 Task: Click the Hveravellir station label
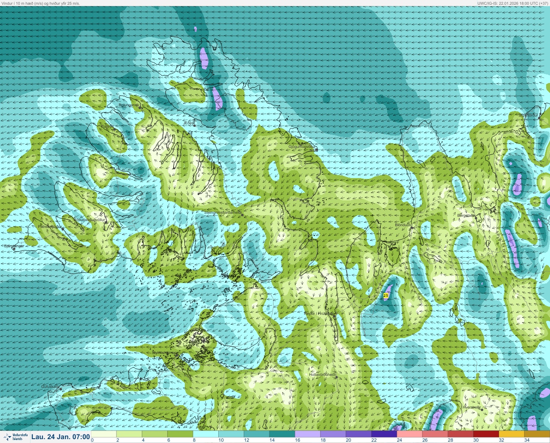[x=471, y=407]
